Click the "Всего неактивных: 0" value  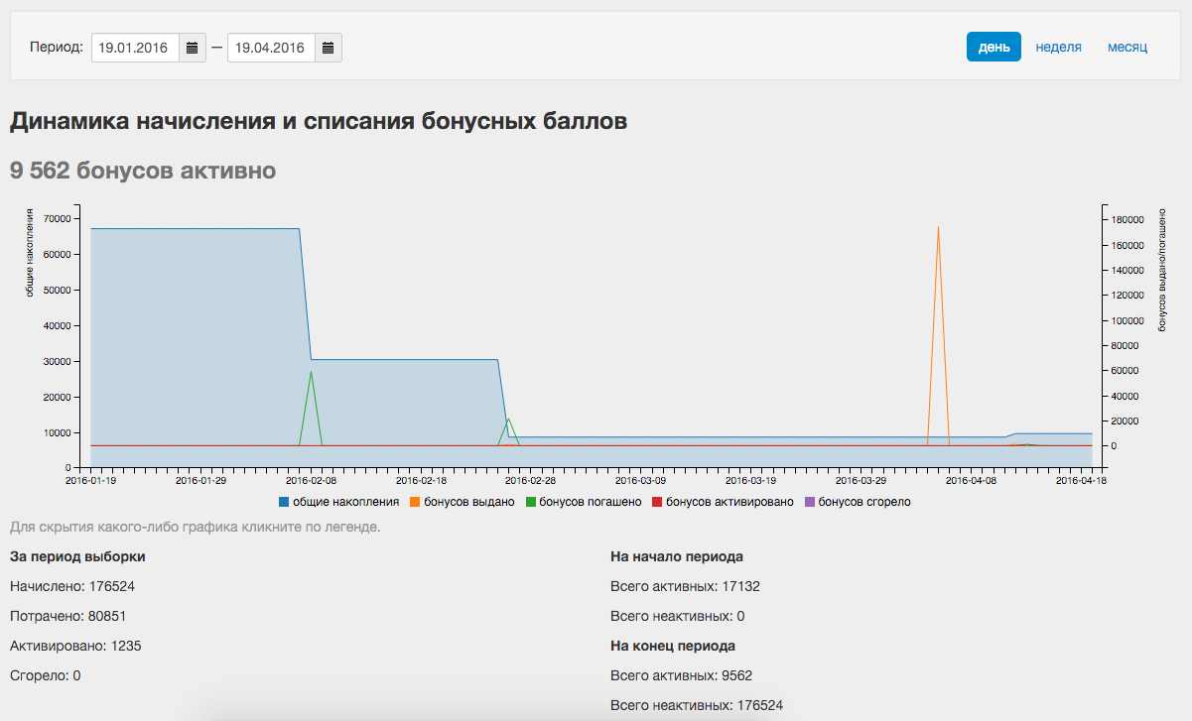coord(678,616)
